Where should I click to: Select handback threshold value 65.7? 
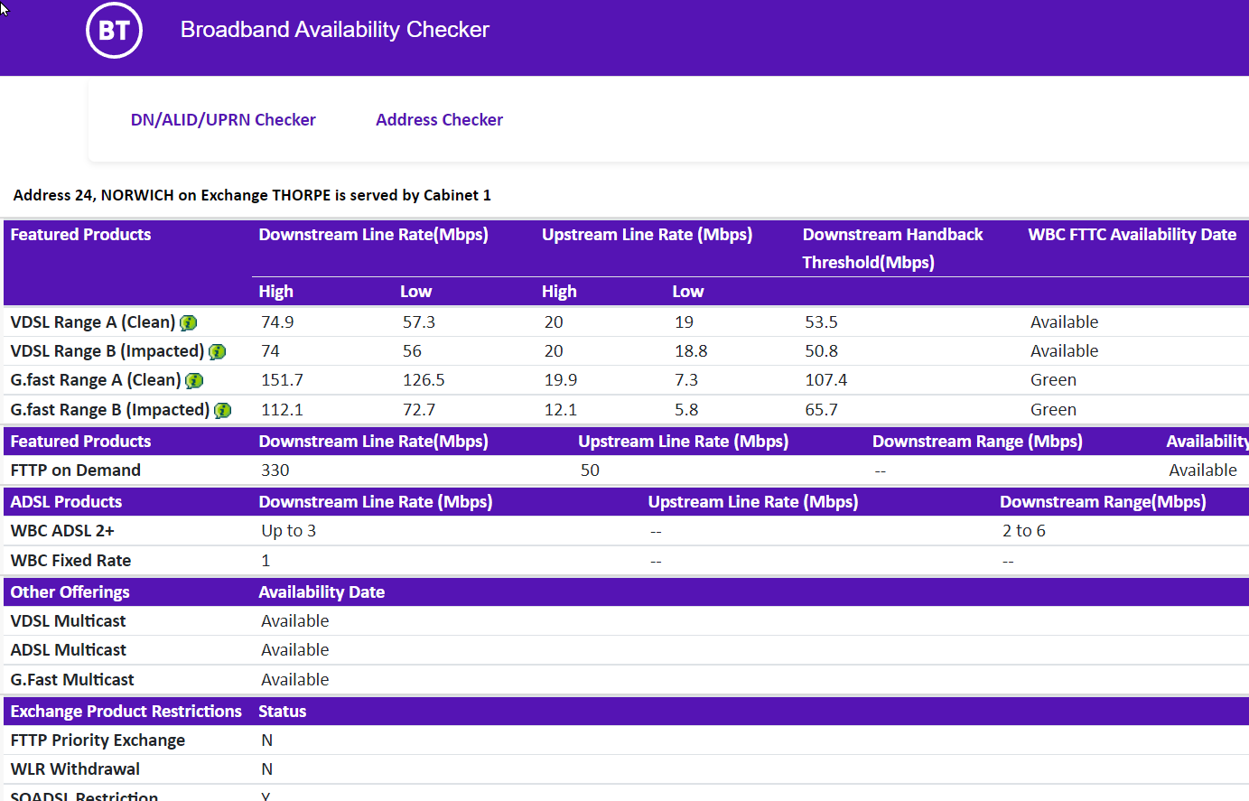pos(822,410)
